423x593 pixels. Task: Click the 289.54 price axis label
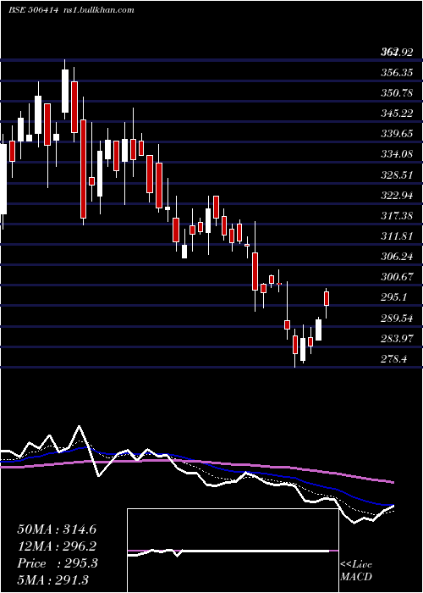pos(397,319)
